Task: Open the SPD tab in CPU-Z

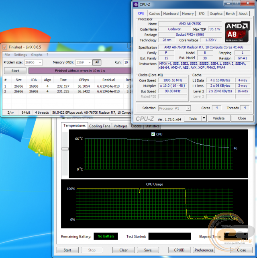Action: (202, 14)
